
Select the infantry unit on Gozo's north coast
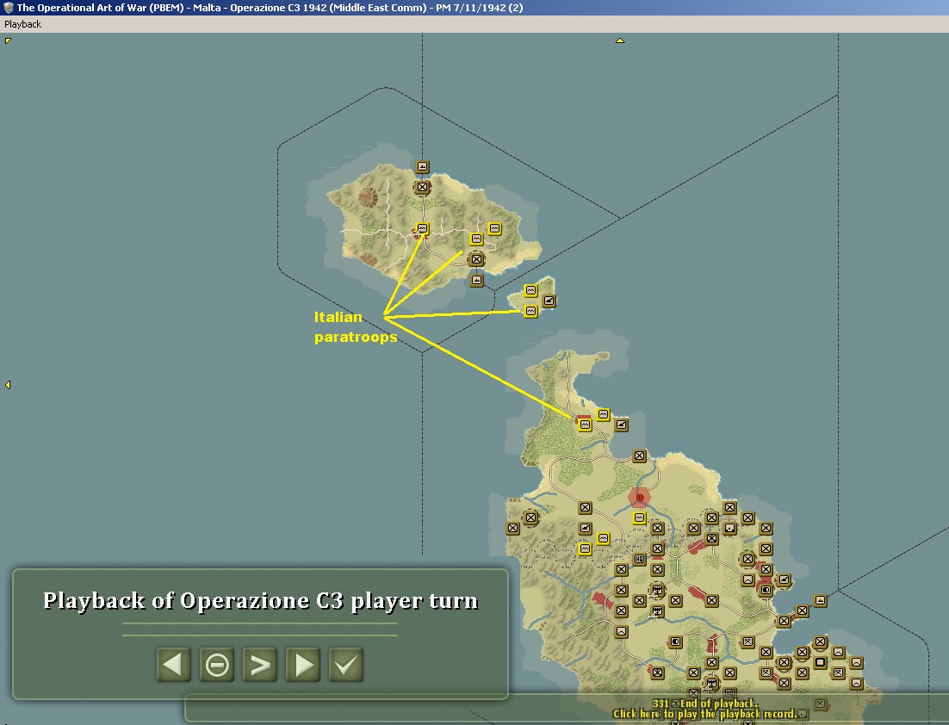(423, 187)
